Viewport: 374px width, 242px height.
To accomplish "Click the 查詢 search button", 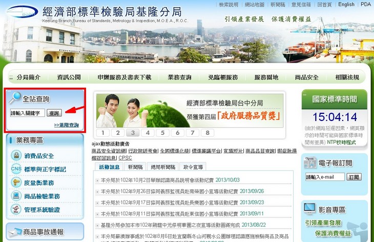I will (54, 113).
